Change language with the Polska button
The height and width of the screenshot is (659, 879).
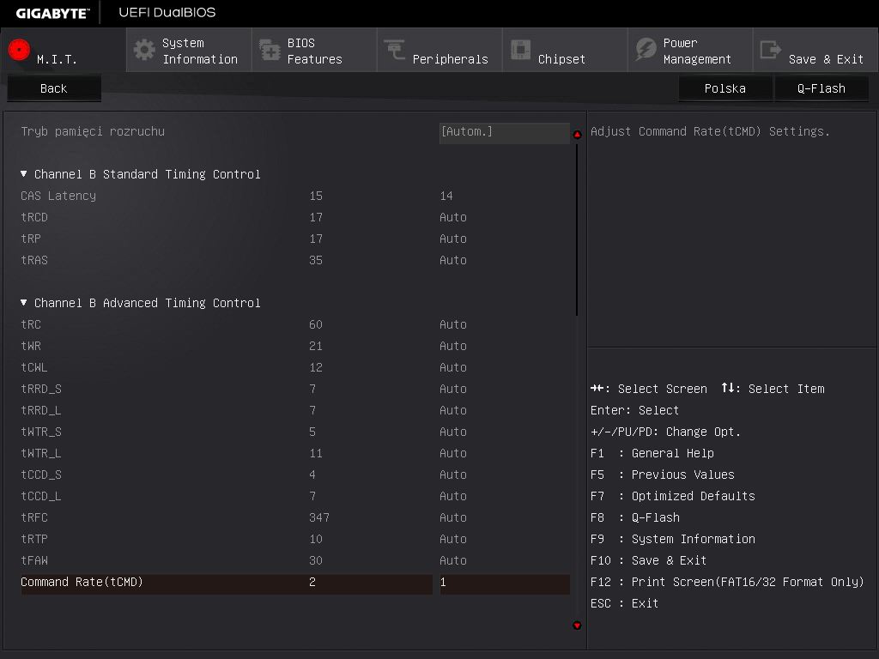pos(725,88)
